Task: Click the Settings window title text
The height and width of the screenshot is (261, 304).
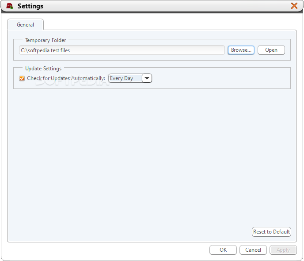Action: click(30, 6)
